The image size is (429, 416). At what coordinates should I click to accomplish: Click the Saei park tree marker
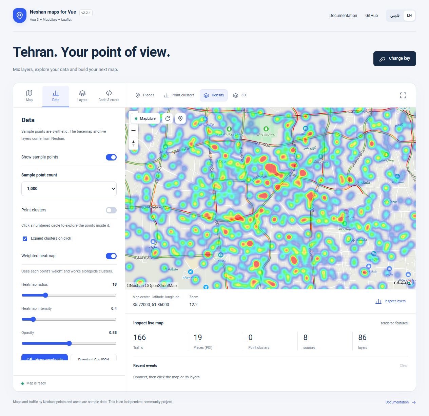[386, 155]
